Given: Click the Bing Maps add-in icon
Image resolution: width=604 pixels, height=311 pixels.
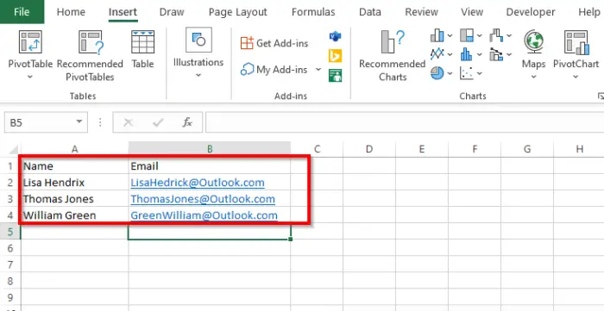Looking at the screenshot, I should (x=335, y=56).
